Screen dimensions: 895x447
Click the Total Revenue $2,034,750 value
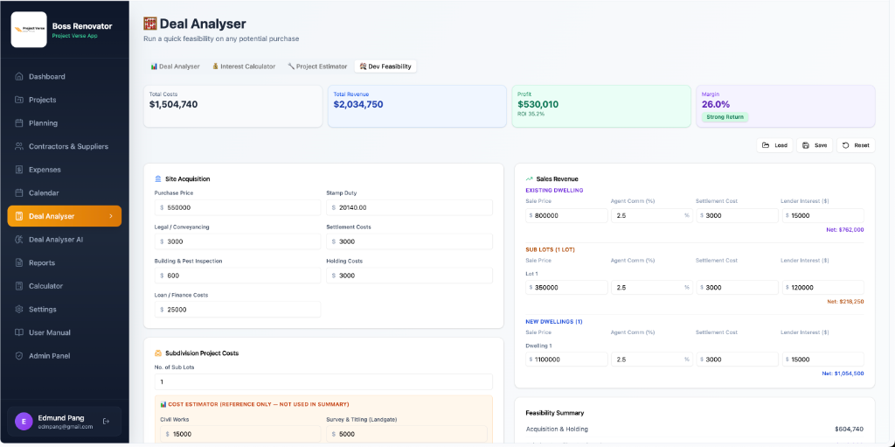(358, 104)
